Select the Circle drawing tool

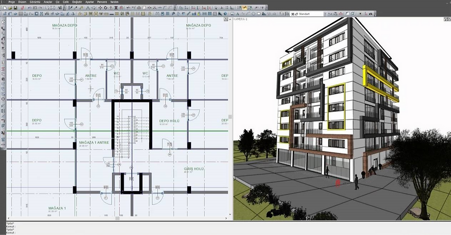[254, 14]
